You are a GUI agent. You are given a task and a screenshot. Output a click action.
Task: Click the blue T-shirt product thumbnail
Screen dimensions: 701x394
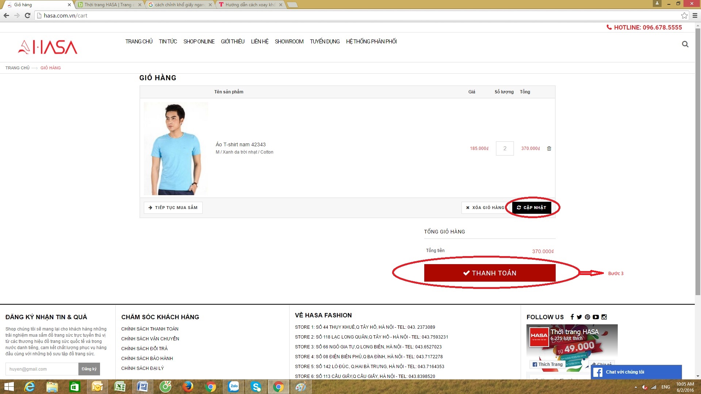176,148
